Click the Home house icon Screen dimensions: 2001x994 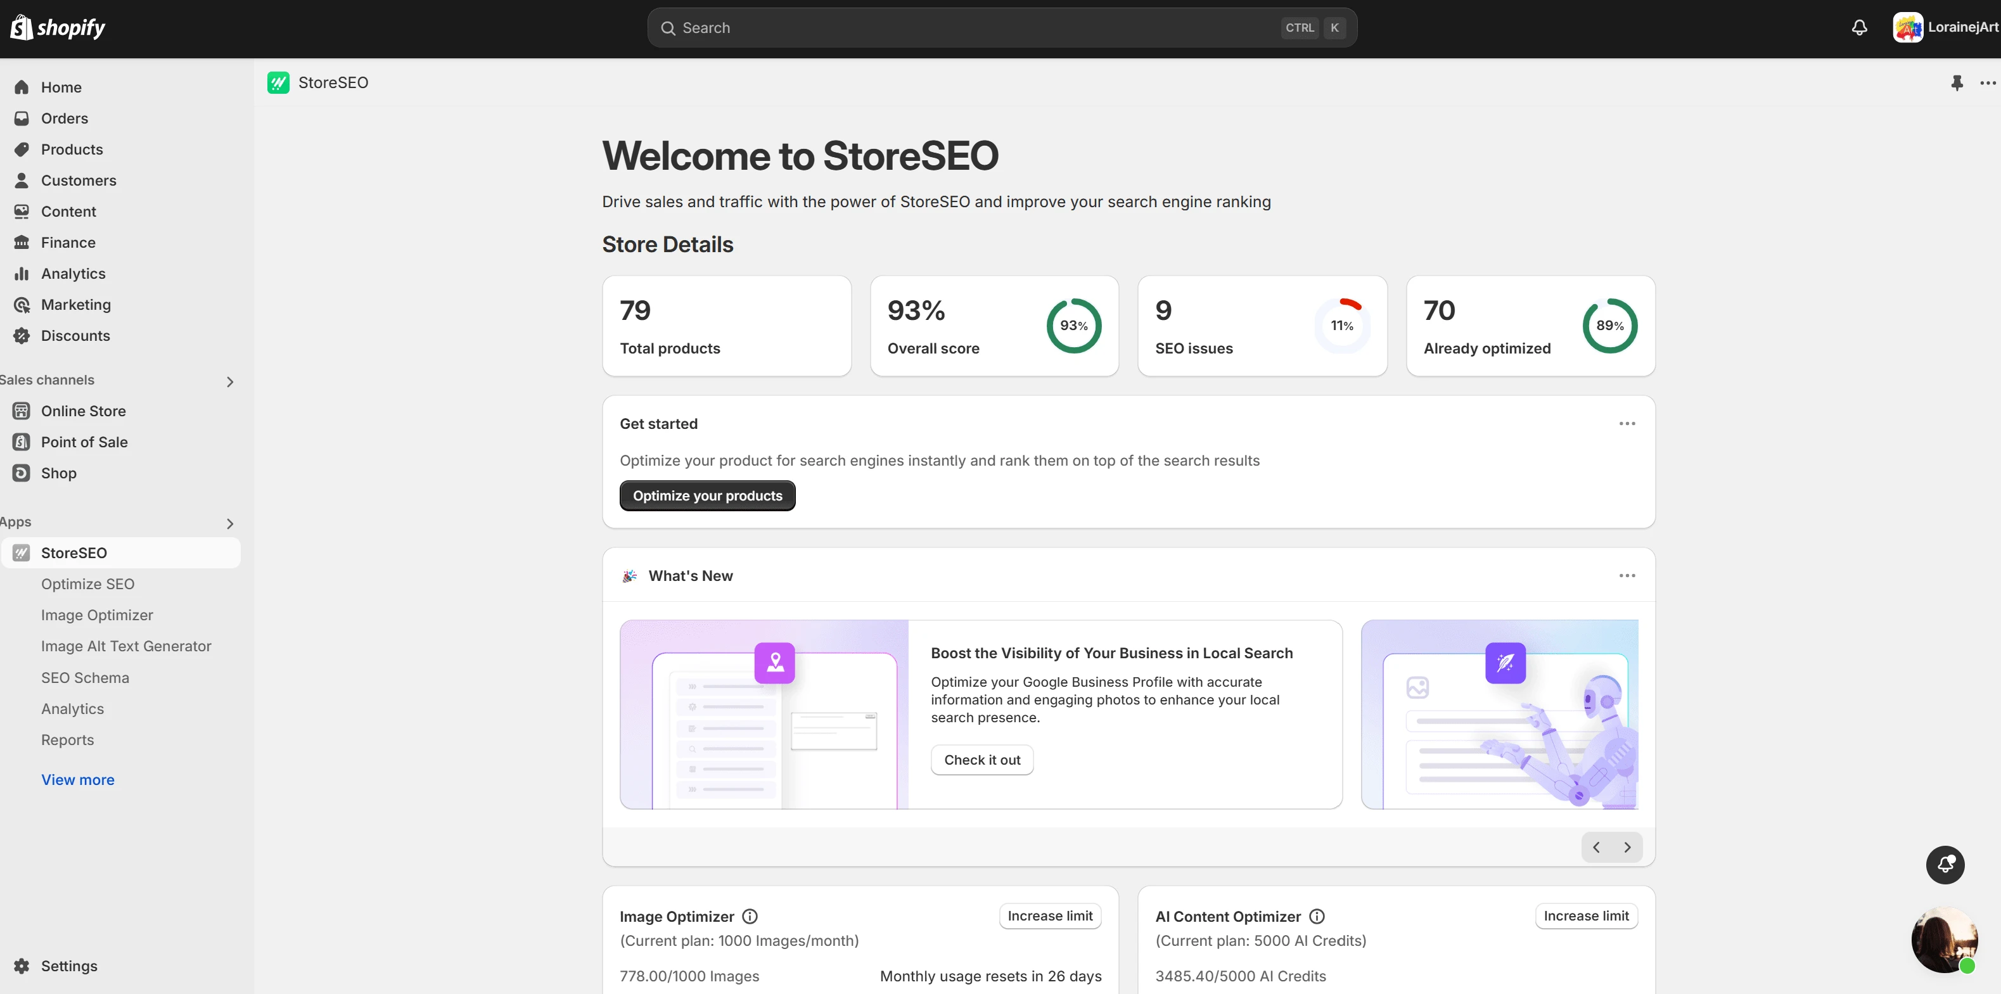22,87
